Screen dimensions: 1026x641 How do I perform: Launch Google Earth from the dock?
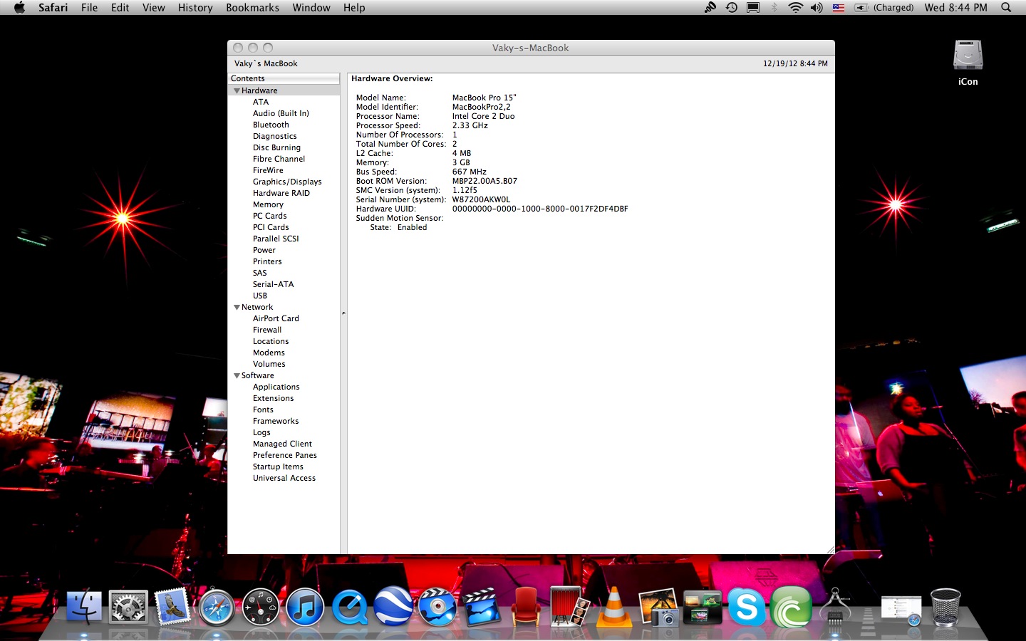(393, 606)
